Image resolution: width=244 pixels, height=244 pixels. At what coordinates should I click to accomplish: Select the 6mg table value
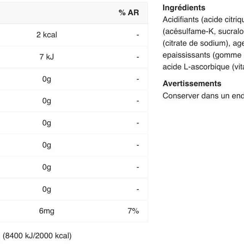click(47, 211)
